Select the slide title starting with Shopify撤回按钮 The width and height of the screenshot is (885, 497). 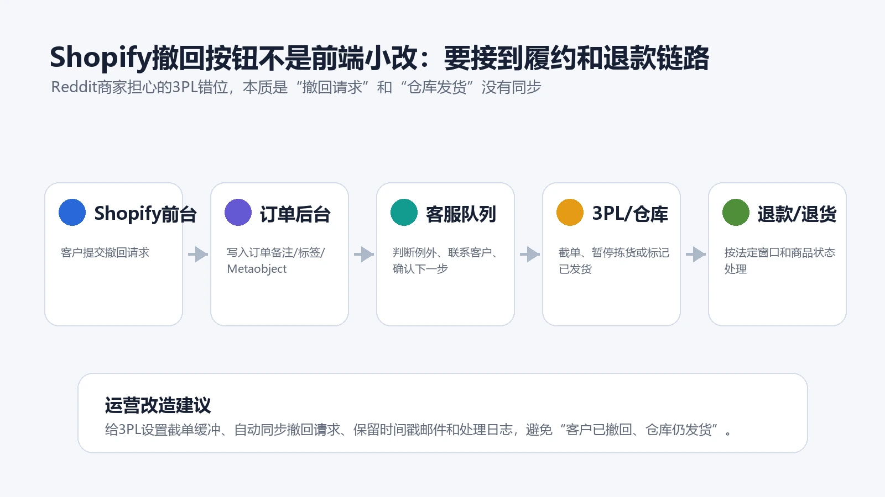[379, 58]
